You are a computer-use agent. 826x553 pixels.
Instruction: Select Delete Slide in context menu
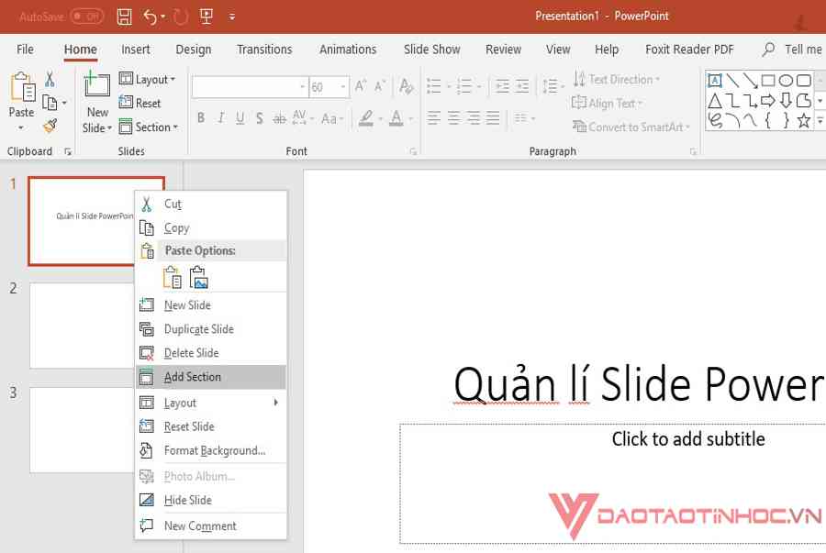tap(211, 352)
